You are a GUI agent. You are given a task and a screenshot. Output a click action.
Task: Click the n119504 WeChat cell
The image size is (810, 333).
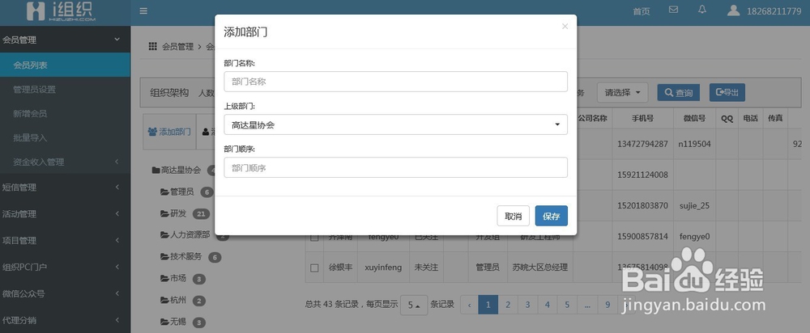tap(694, 144)
